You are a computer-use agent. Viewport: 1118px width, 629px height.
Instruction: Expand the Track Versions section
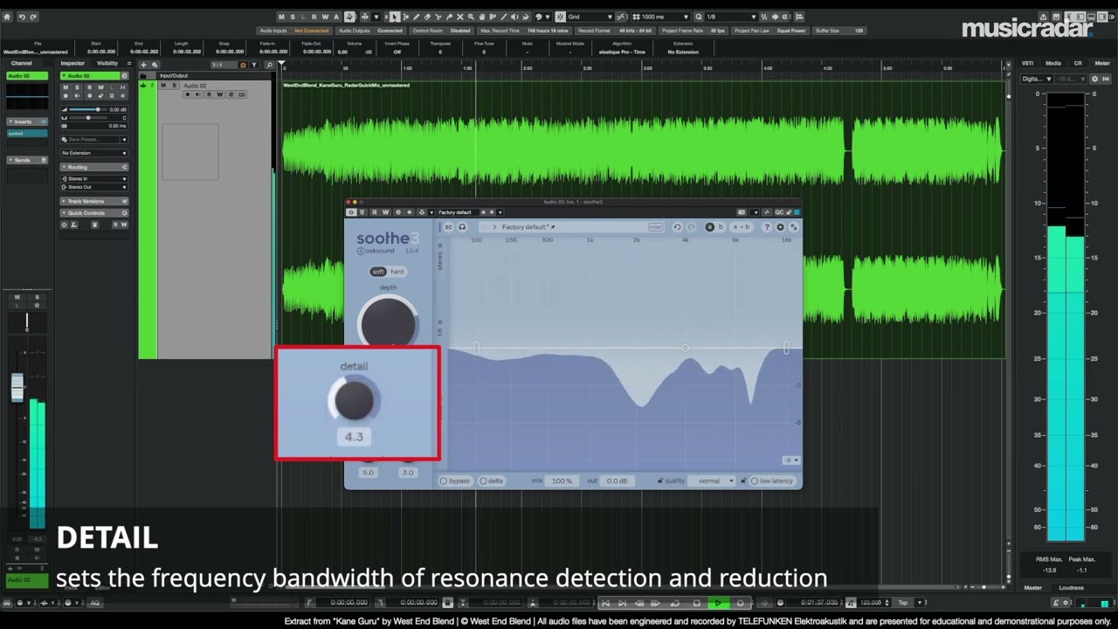[x=94, y=201]
